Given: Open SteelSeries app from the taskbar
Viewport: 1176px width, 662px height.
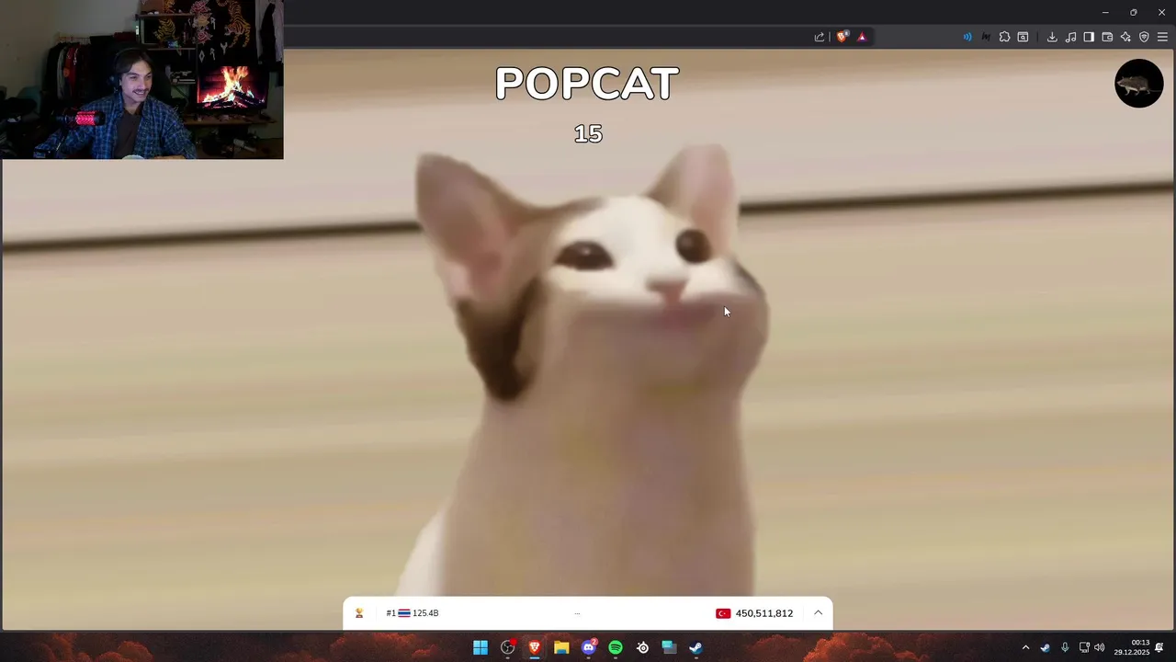Looking at the screenshot, I should [642, 647].
